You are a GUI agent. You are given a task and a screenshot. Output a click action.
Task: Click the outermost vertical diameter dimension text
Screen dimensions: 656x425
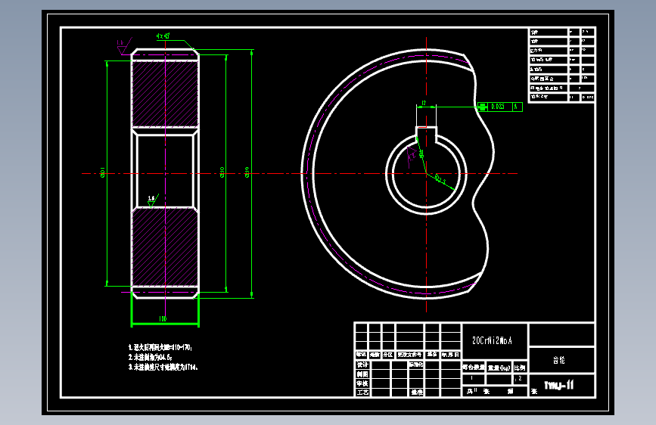[247, 172]
